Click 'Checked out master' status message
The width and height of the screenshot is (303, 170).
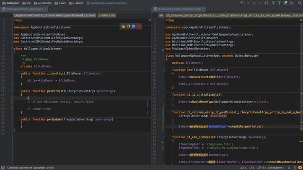point(30,168)
